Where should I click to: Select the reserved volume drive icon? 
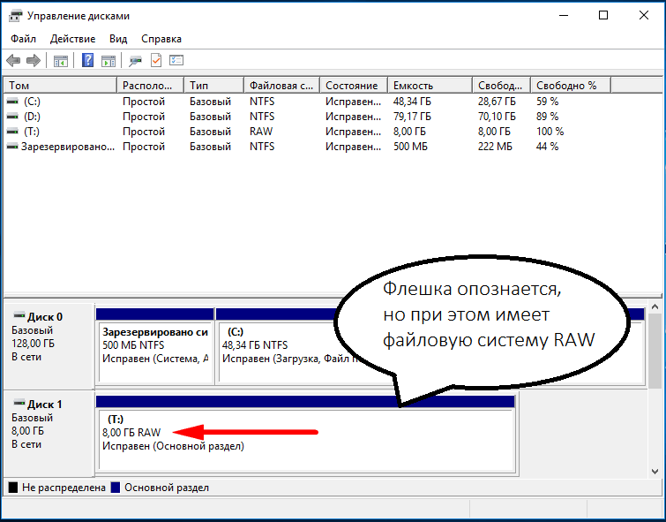[12, 147]
